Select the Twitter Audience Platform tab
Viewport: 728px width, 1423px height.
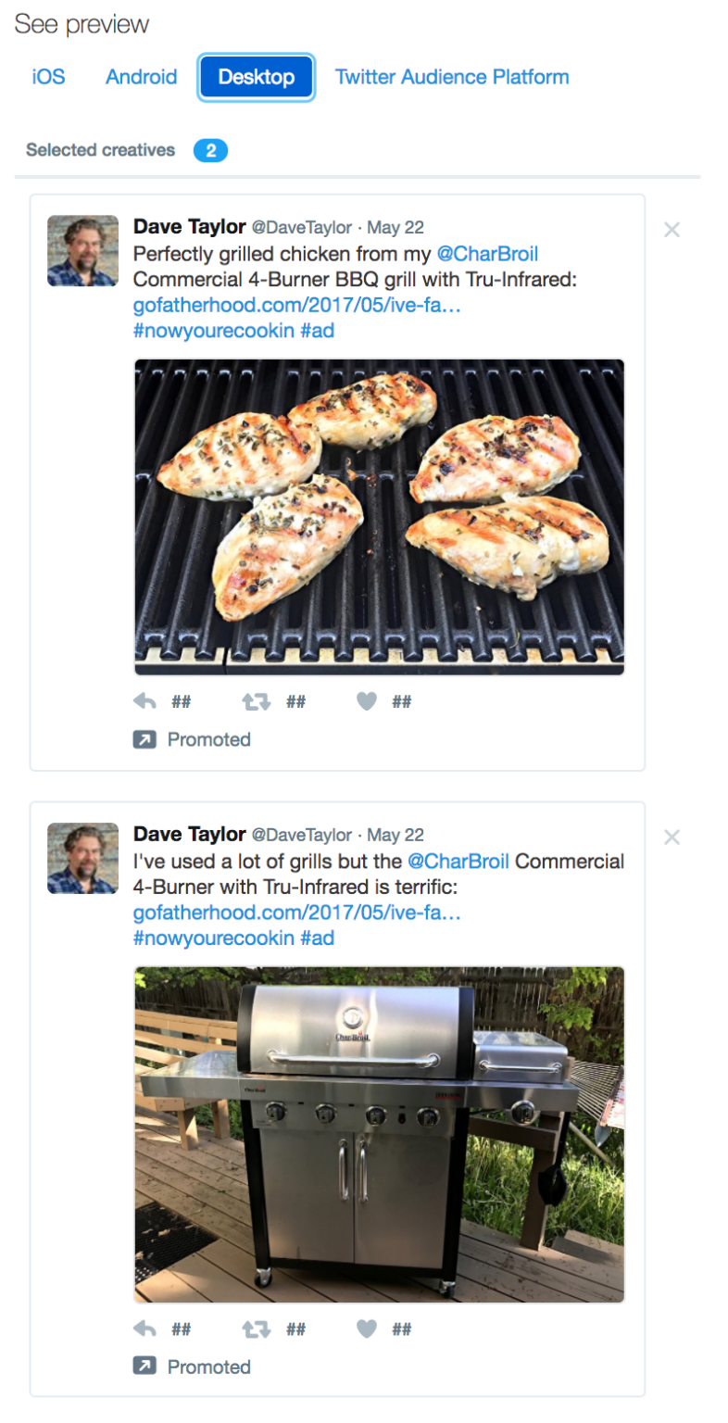point(452,77)
